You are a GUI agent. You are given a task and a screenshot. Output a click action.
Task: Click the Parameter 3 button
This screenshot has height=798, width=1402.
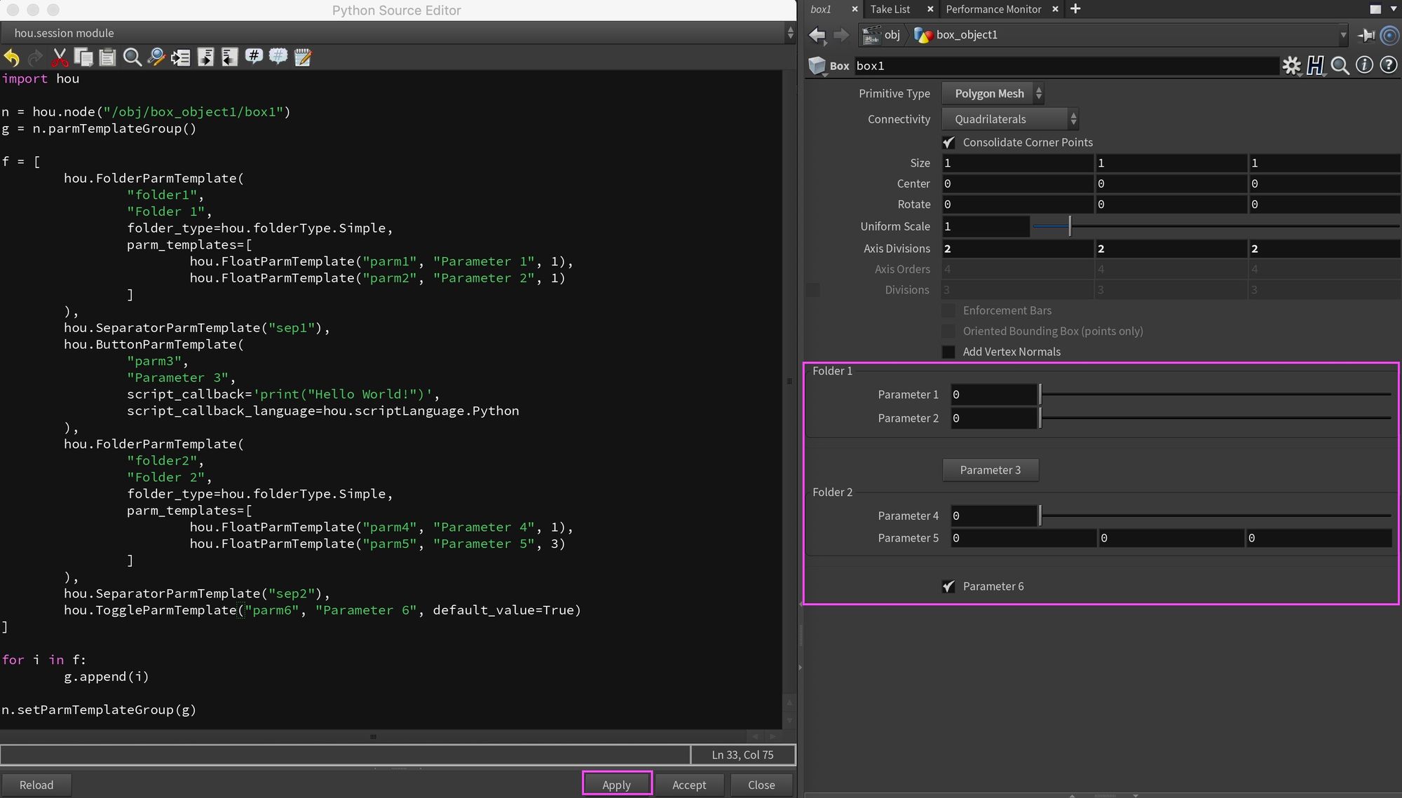(x=990, y=470)
